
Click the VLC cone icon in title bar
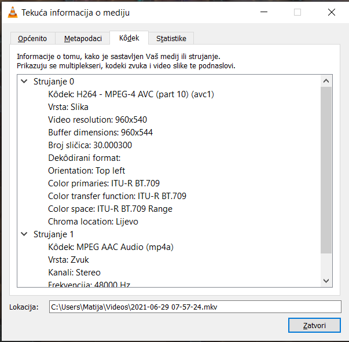coord(12,12)
